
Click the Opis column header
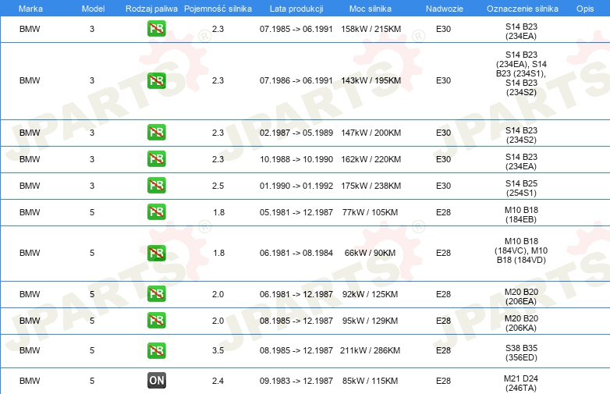pos(585,9)
